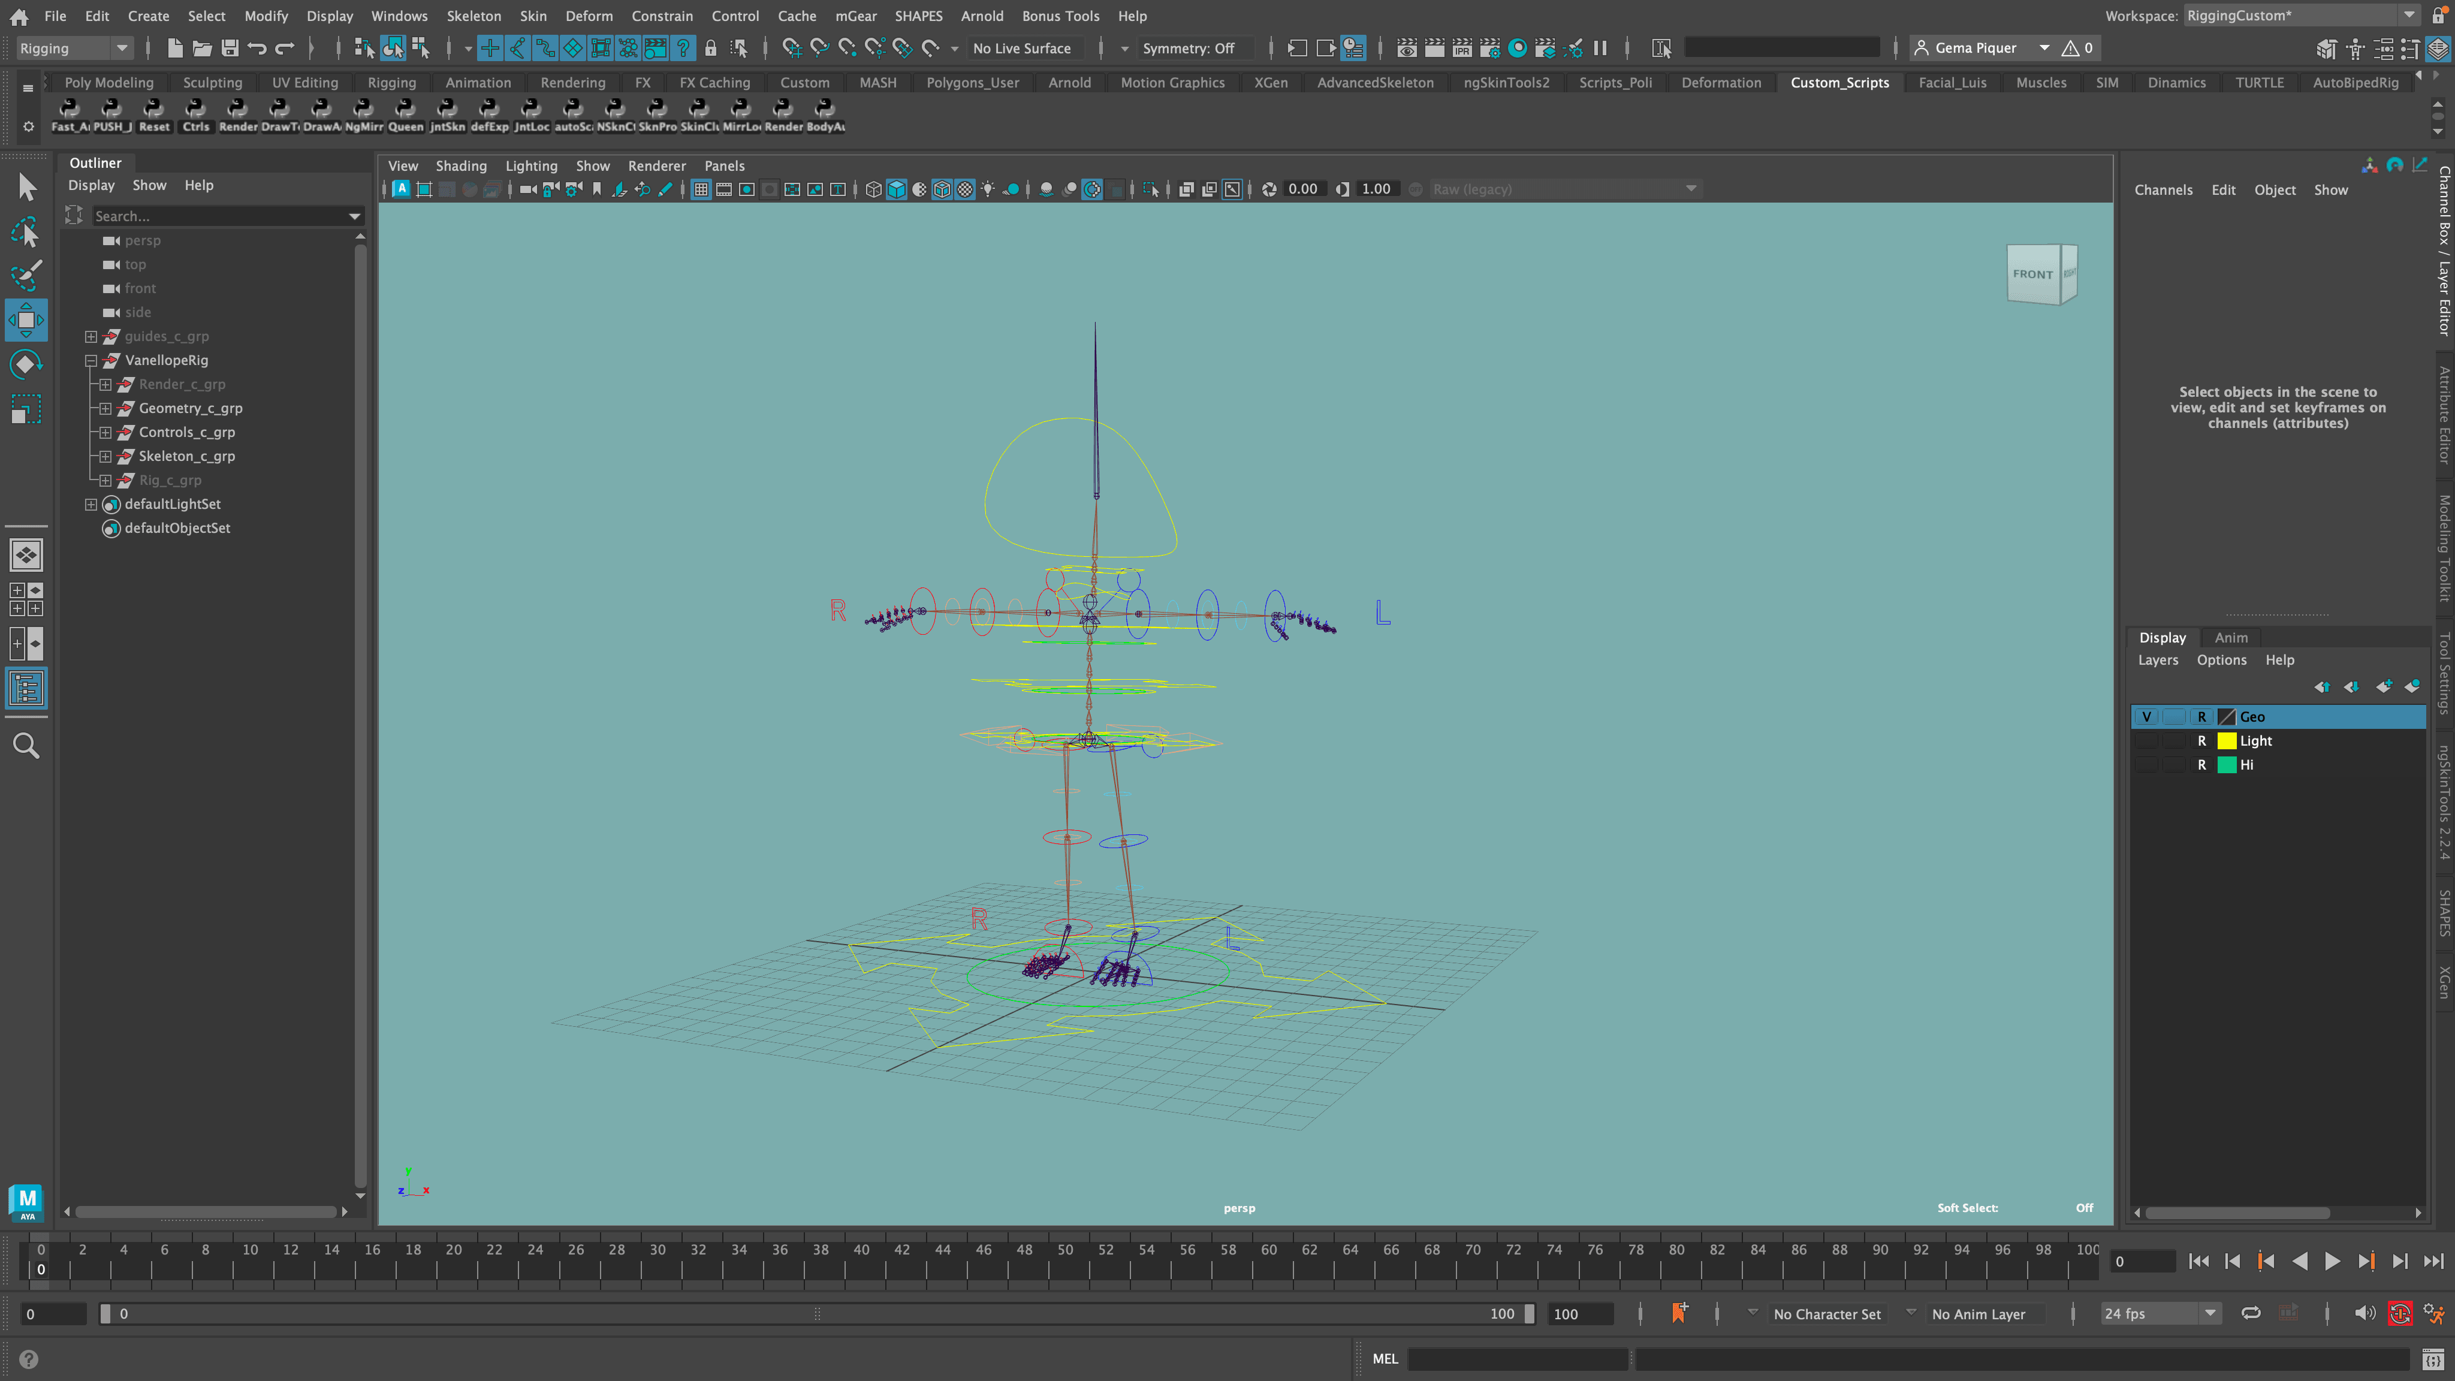Image resolution: width=2455 pixels, height=1381 pixels.
Task: Click the Light layer yellow color swatch
Action: click(2226, 740)
